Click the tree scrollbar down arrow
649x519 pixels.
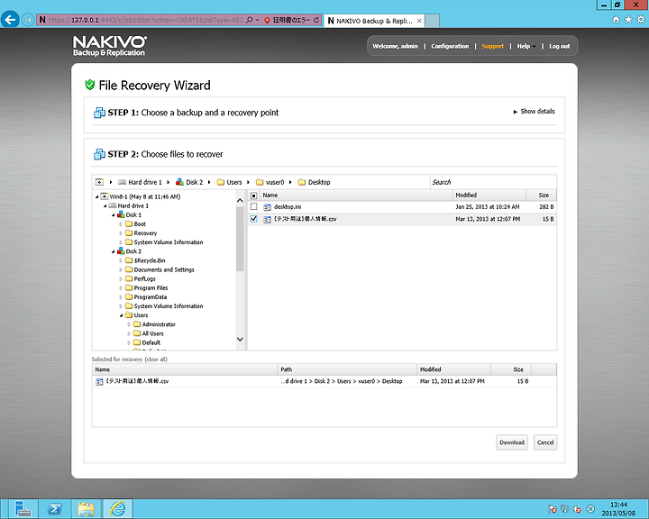[240, 340]
